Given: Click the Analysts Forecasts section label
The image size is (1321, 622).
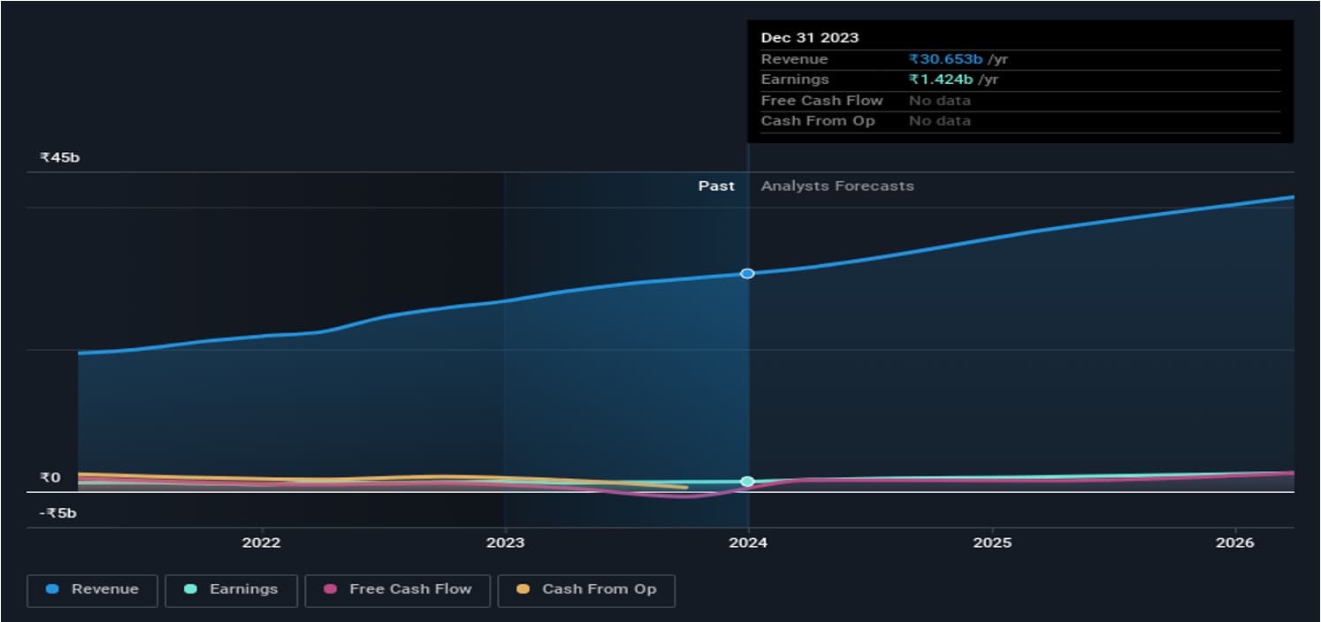Looking at the screenshot, I should click(x=837, y=186).
